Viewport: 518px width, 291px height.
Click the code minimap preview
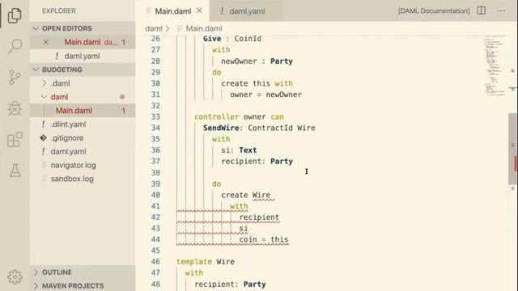point(495,65)
